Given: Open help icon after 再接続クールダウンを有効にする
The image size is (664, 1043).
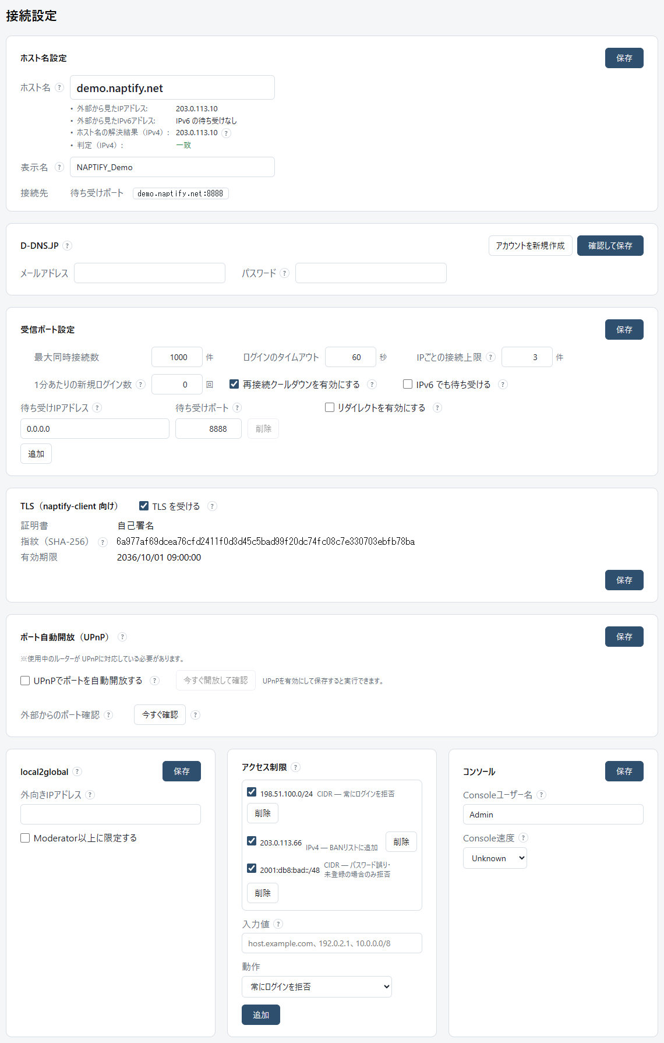Looking at the screenshot, I should [372, 385].
